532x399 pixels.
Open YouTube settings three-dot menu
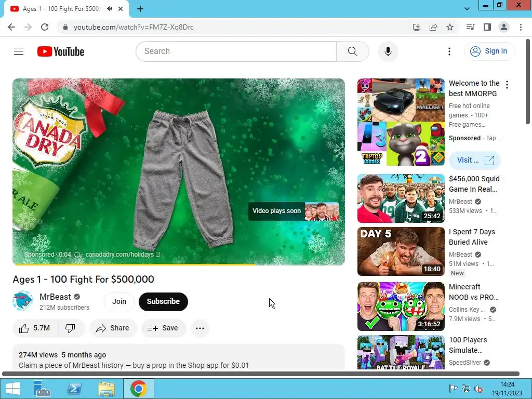(449, 51)
